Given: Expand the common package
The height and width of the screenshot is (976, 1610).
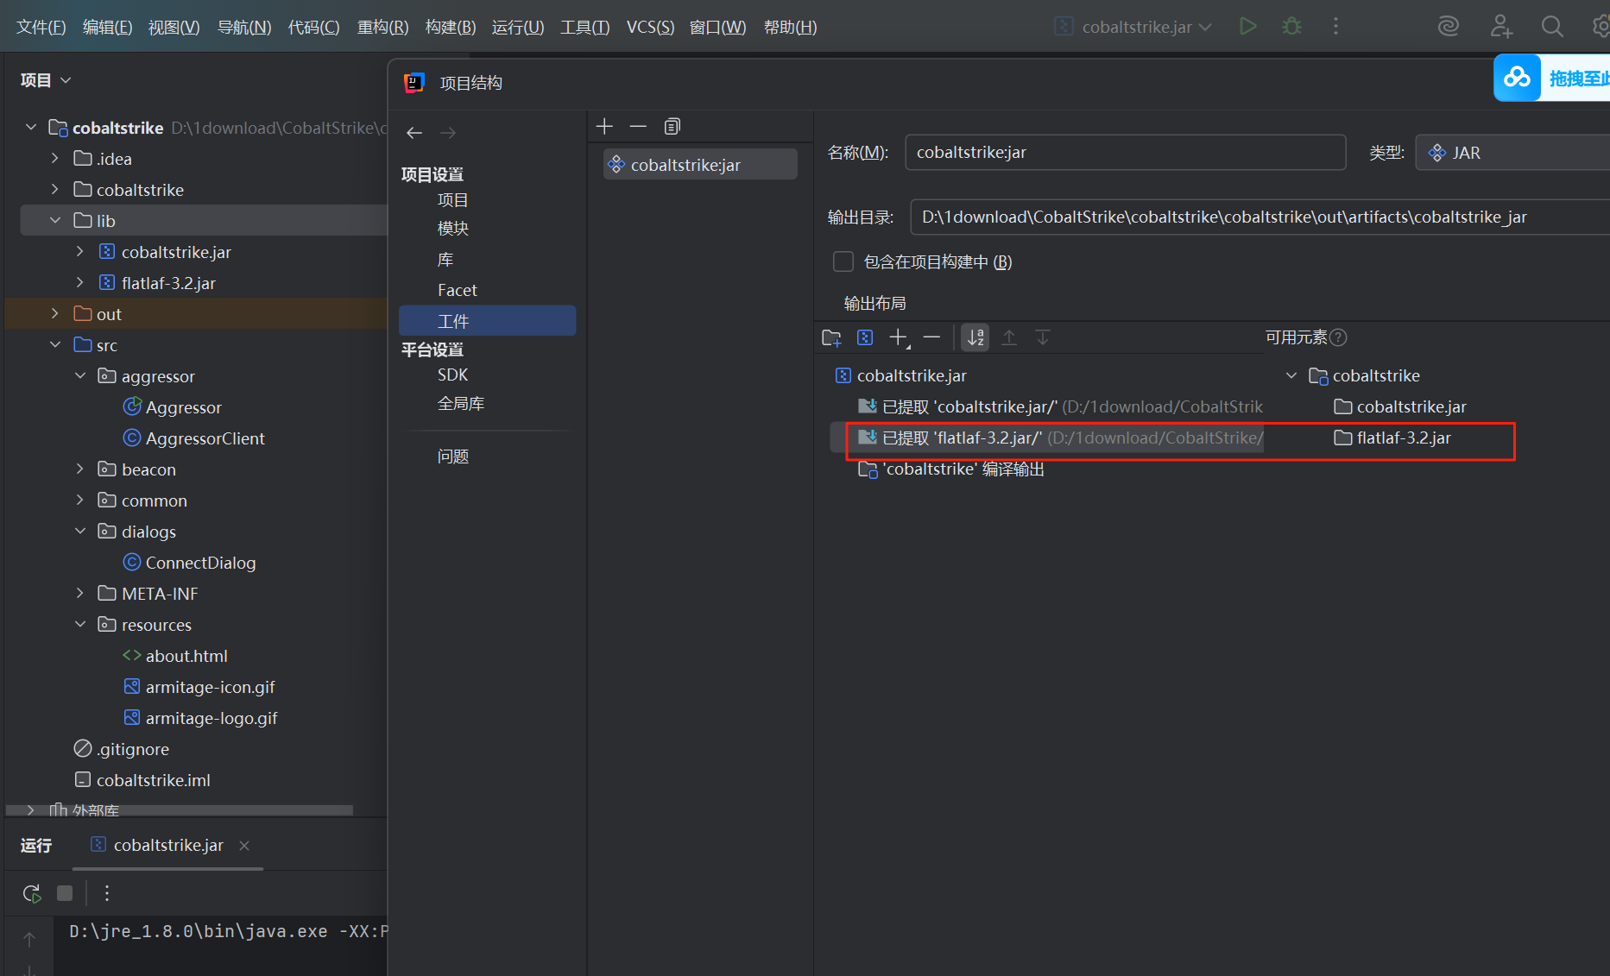Looking at the screenshot, I should tap(80, 501).
